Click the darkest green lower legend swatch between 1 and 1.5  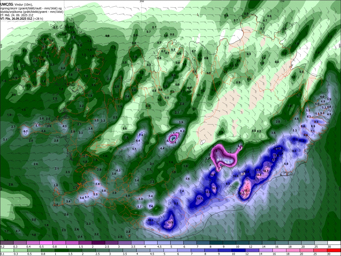point(61,250)
